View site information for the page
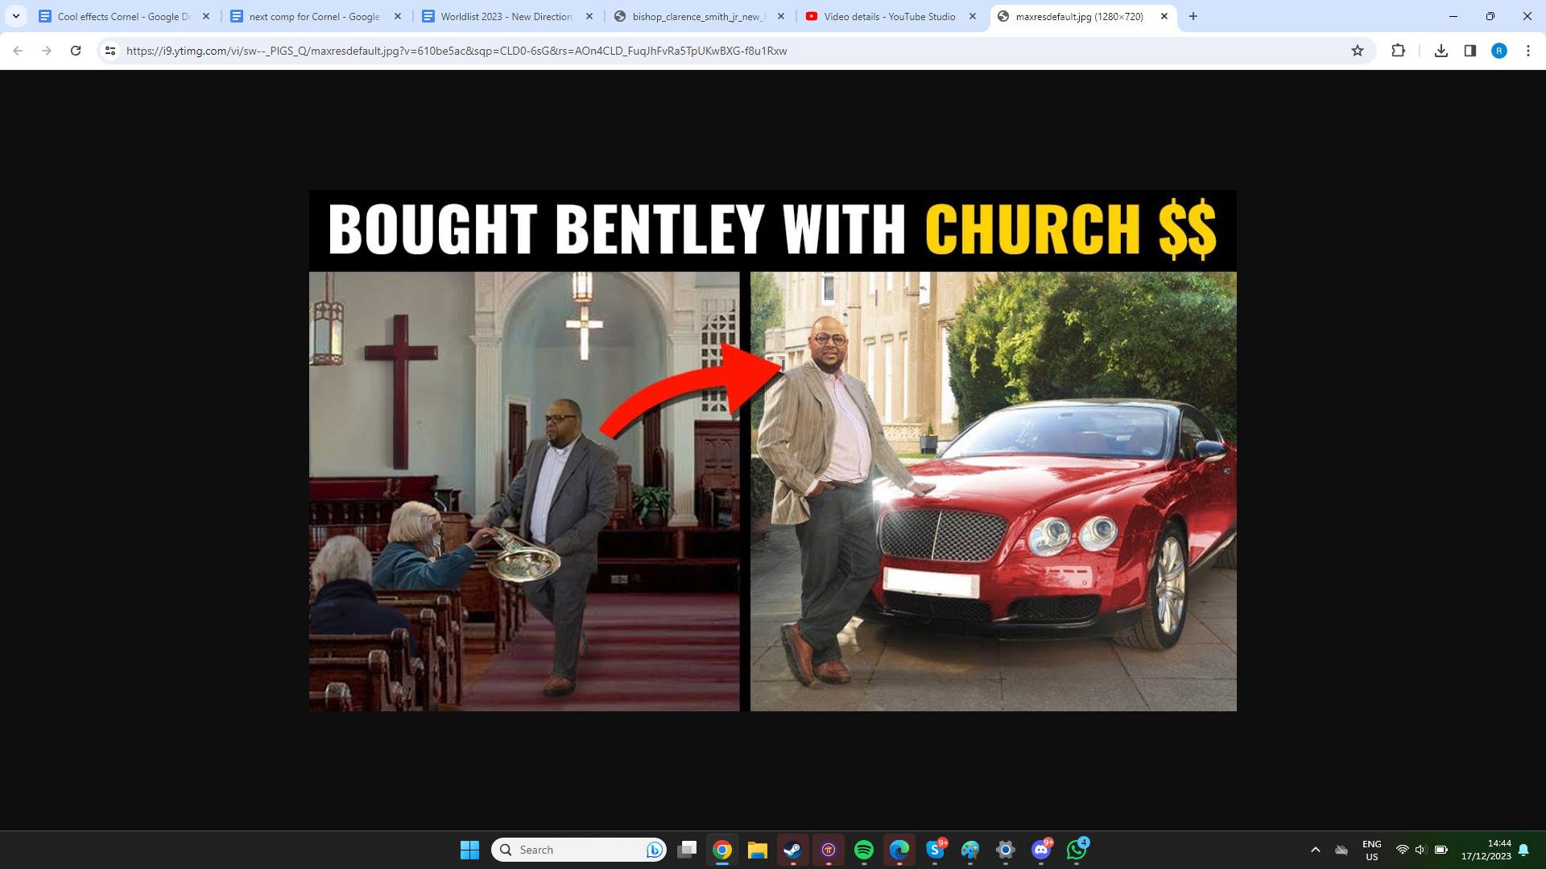The height and width of the screenshot is (869, 1546). tap(110, 51)
